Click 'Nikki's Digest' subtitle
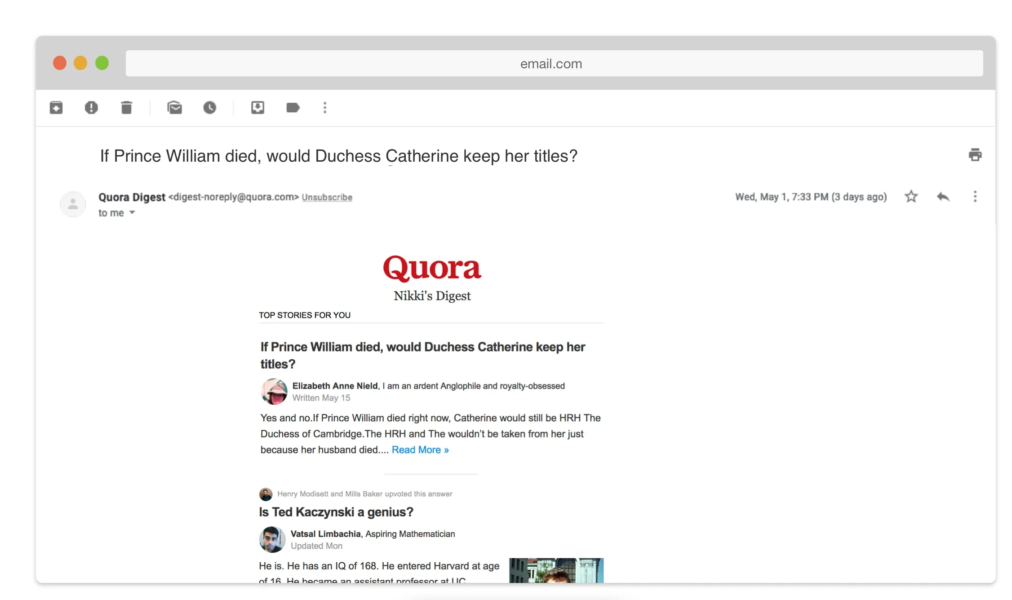1012x600 pixels. coord(432,296)
